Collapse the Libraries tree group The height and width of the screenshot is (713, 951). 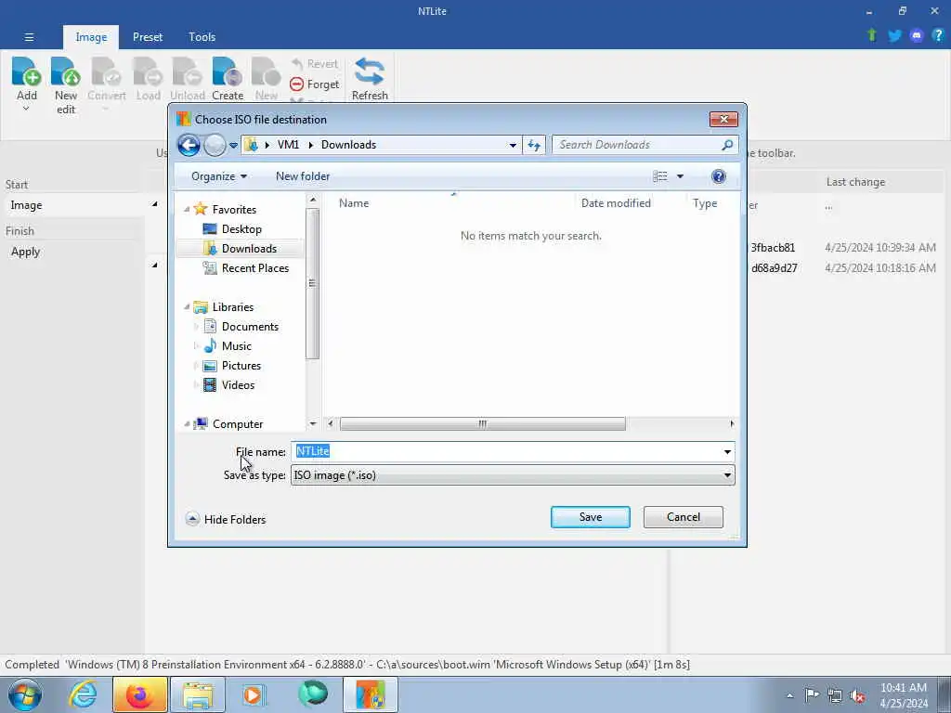pos(187,306)
